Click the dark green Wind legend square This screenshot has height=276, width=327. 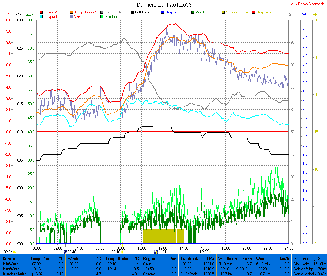coord(193,12)
